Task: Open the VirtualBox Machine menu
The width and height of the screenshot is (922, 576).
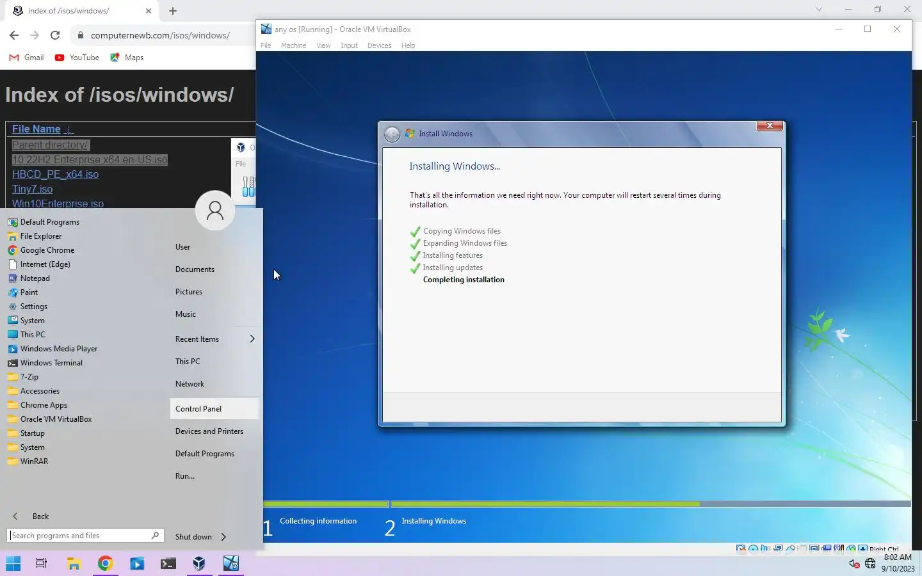Action: tap(293, 45)
